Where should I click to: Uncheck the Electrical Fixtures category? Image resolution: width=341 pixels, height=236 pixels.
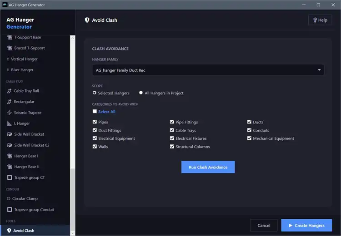click(x=172, y=138)
